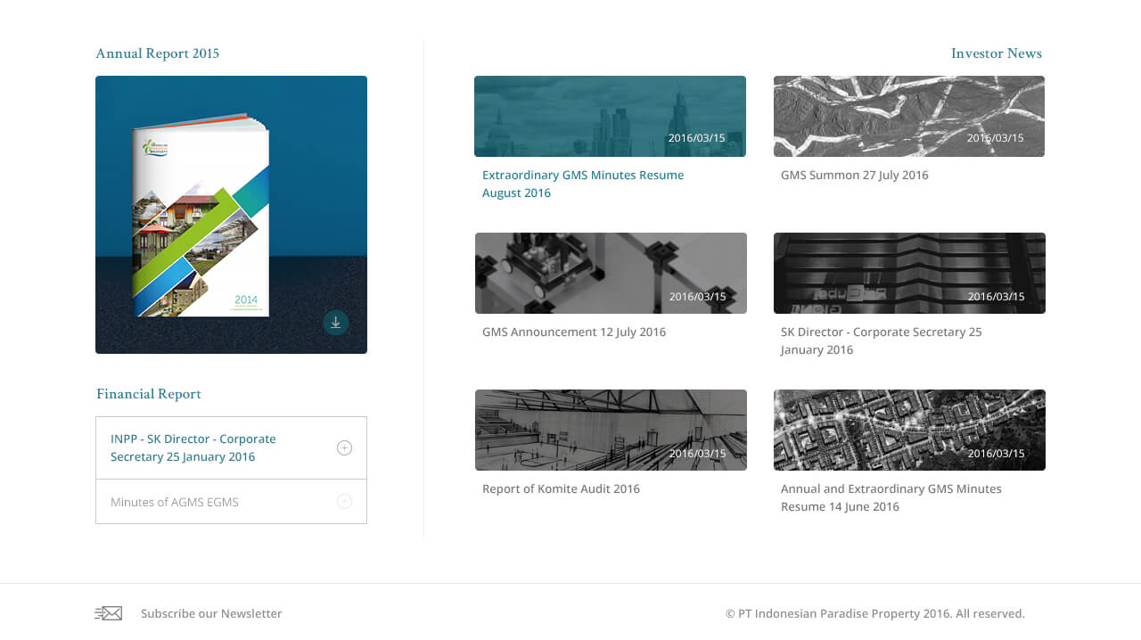Click the download icon on annual report cover
Viewport: 1141px width, 640px height.
335,323
